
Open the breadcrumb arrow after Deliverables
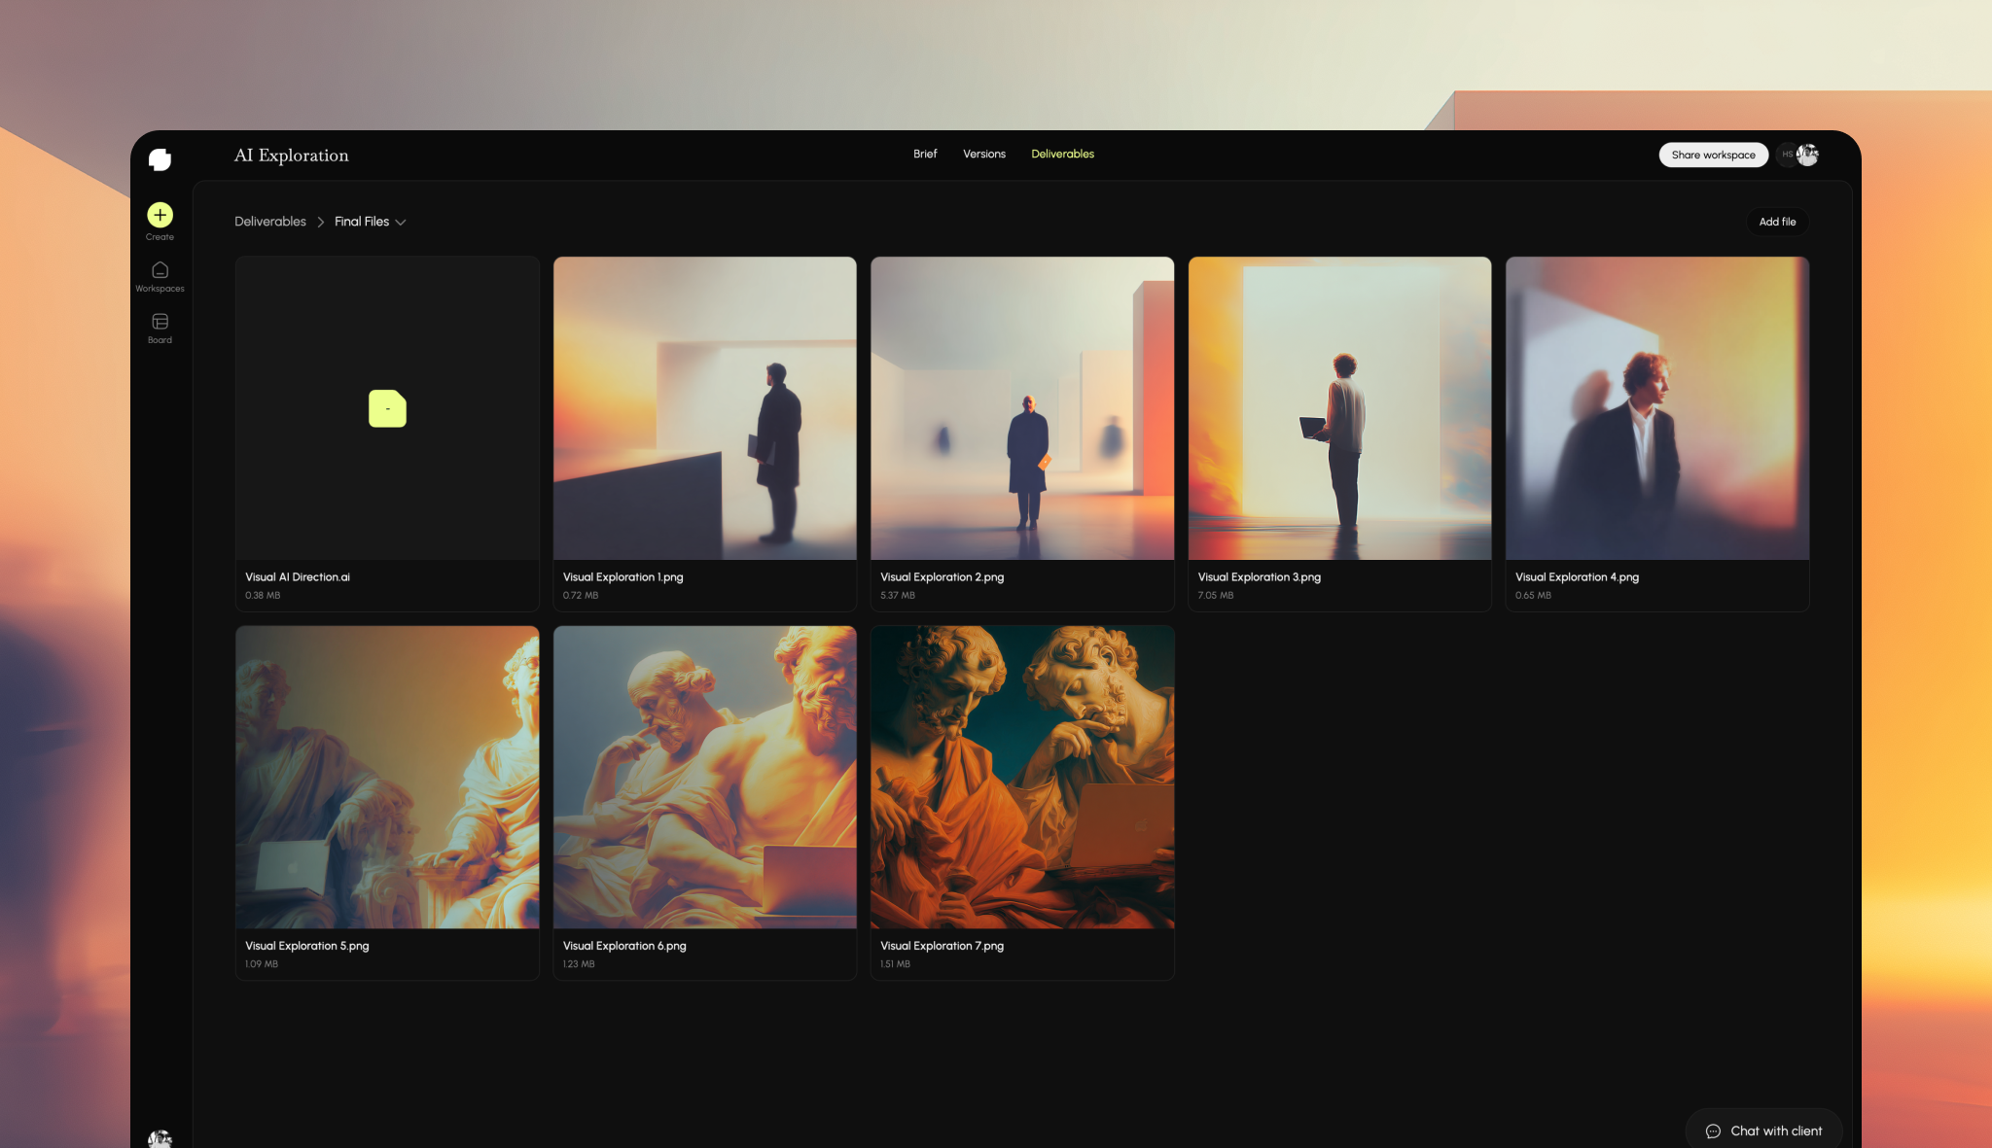(x=319, y=222)
